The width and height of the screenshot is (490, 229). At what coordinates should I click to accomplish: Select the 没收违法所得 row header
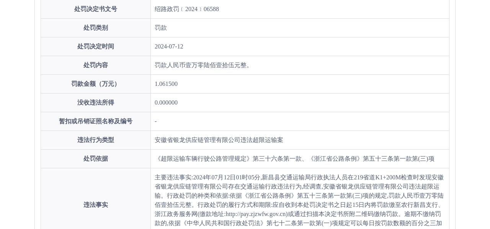click(x=95, y=102)
